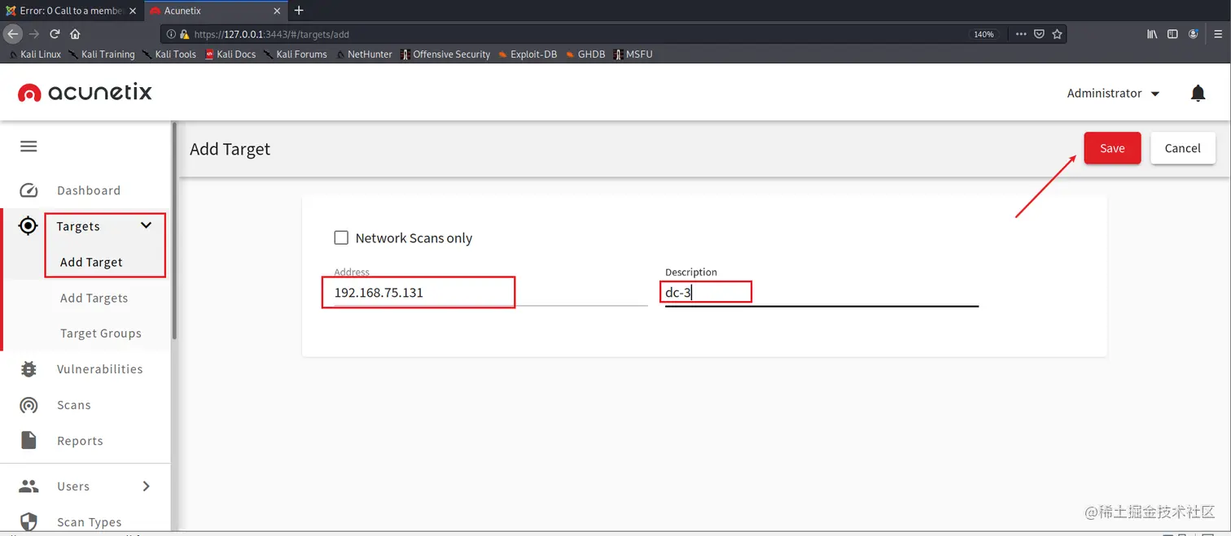
Task: Open Kali Linux bookmark
Action: tap(34, 54)
